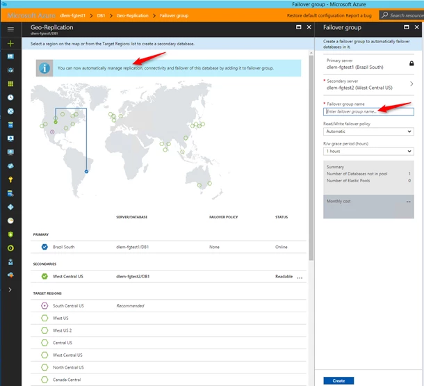
Task: Click dlem-fgtest2/DB1 cell
Action: point(133,276)
